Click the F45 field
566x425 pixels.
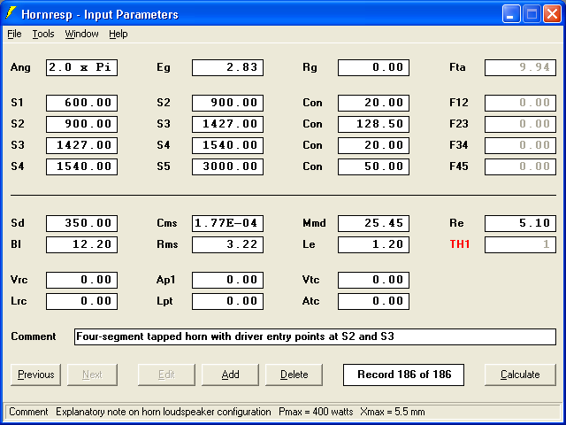pos(520,166)
